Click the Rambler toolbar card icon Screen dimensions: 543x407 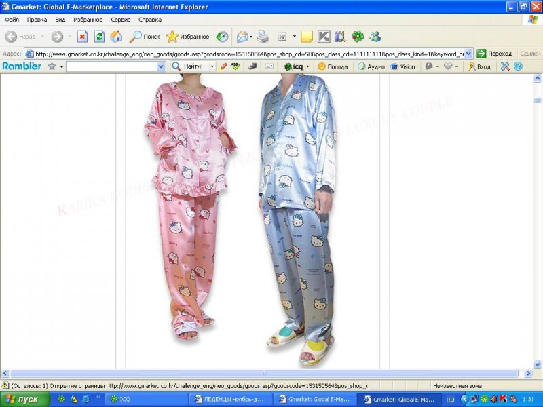269,66
